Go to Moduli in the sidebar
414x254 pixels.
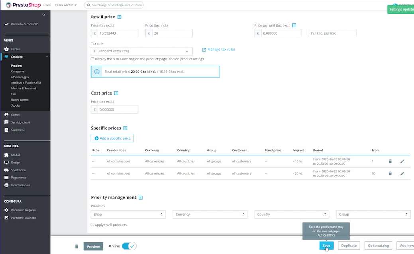tap(16, 155)
